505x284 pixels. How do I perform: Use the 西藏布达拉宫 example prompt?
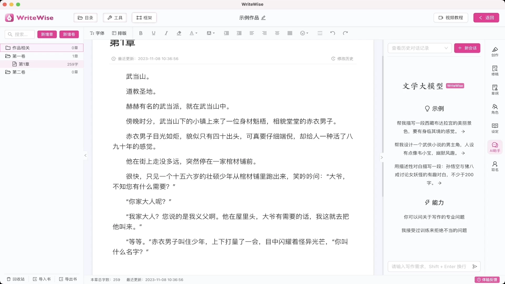(x=434, y=127)
